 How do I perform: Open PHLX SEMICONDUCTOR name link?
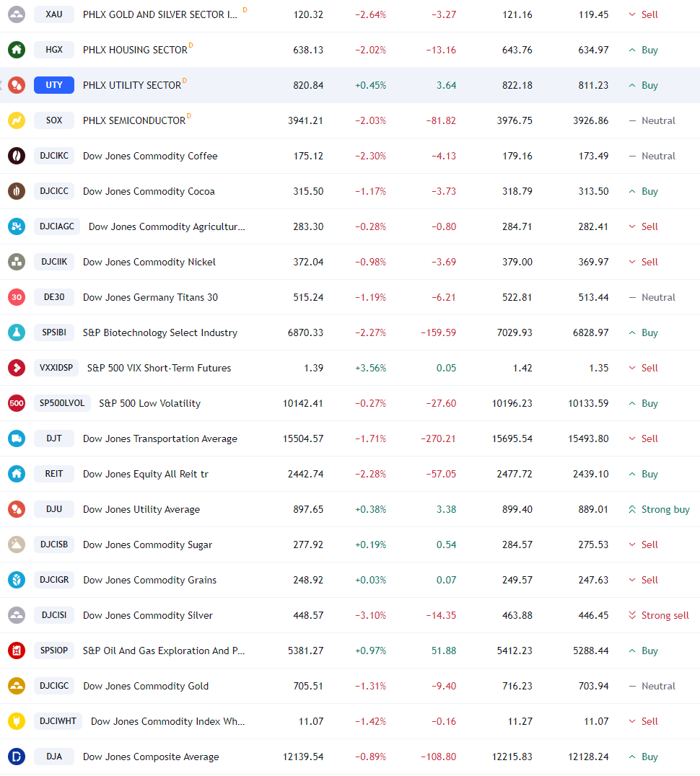[x=134, y=120]
